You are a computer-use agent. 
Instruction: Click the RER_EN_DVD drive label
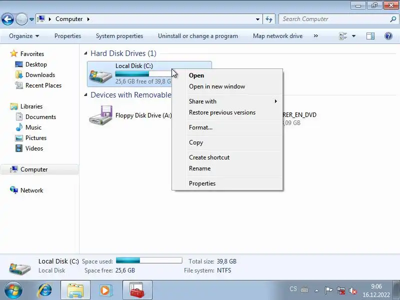(x=299, y=115)
